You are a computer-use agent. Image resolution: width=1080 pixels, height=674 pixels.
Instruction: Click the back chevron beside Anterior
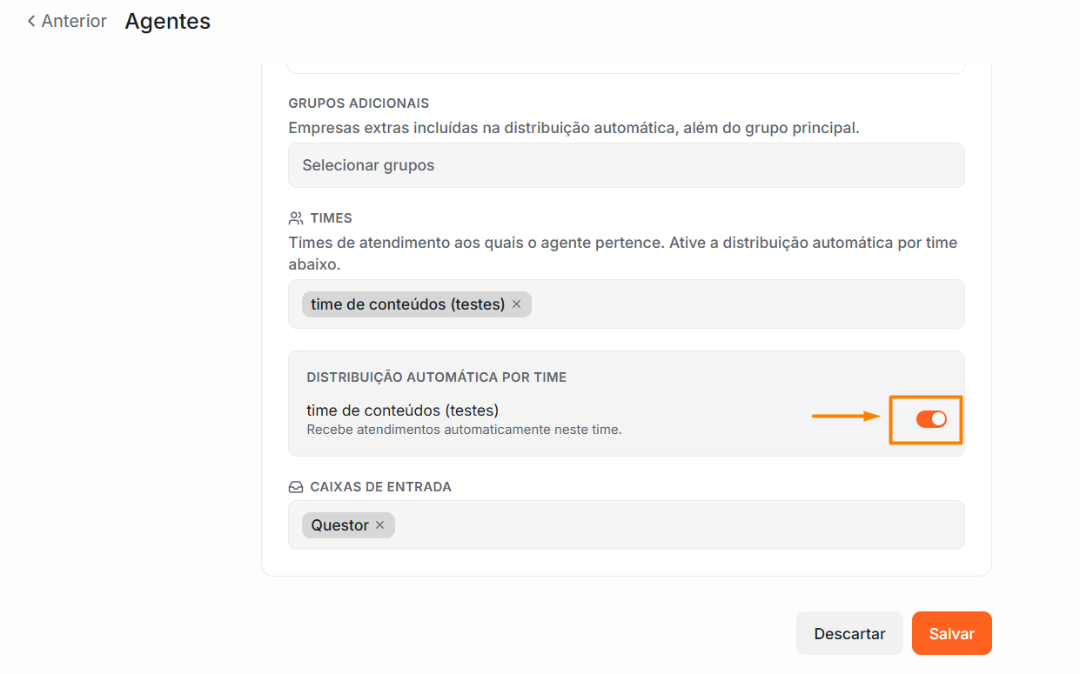tap(31, 21)
